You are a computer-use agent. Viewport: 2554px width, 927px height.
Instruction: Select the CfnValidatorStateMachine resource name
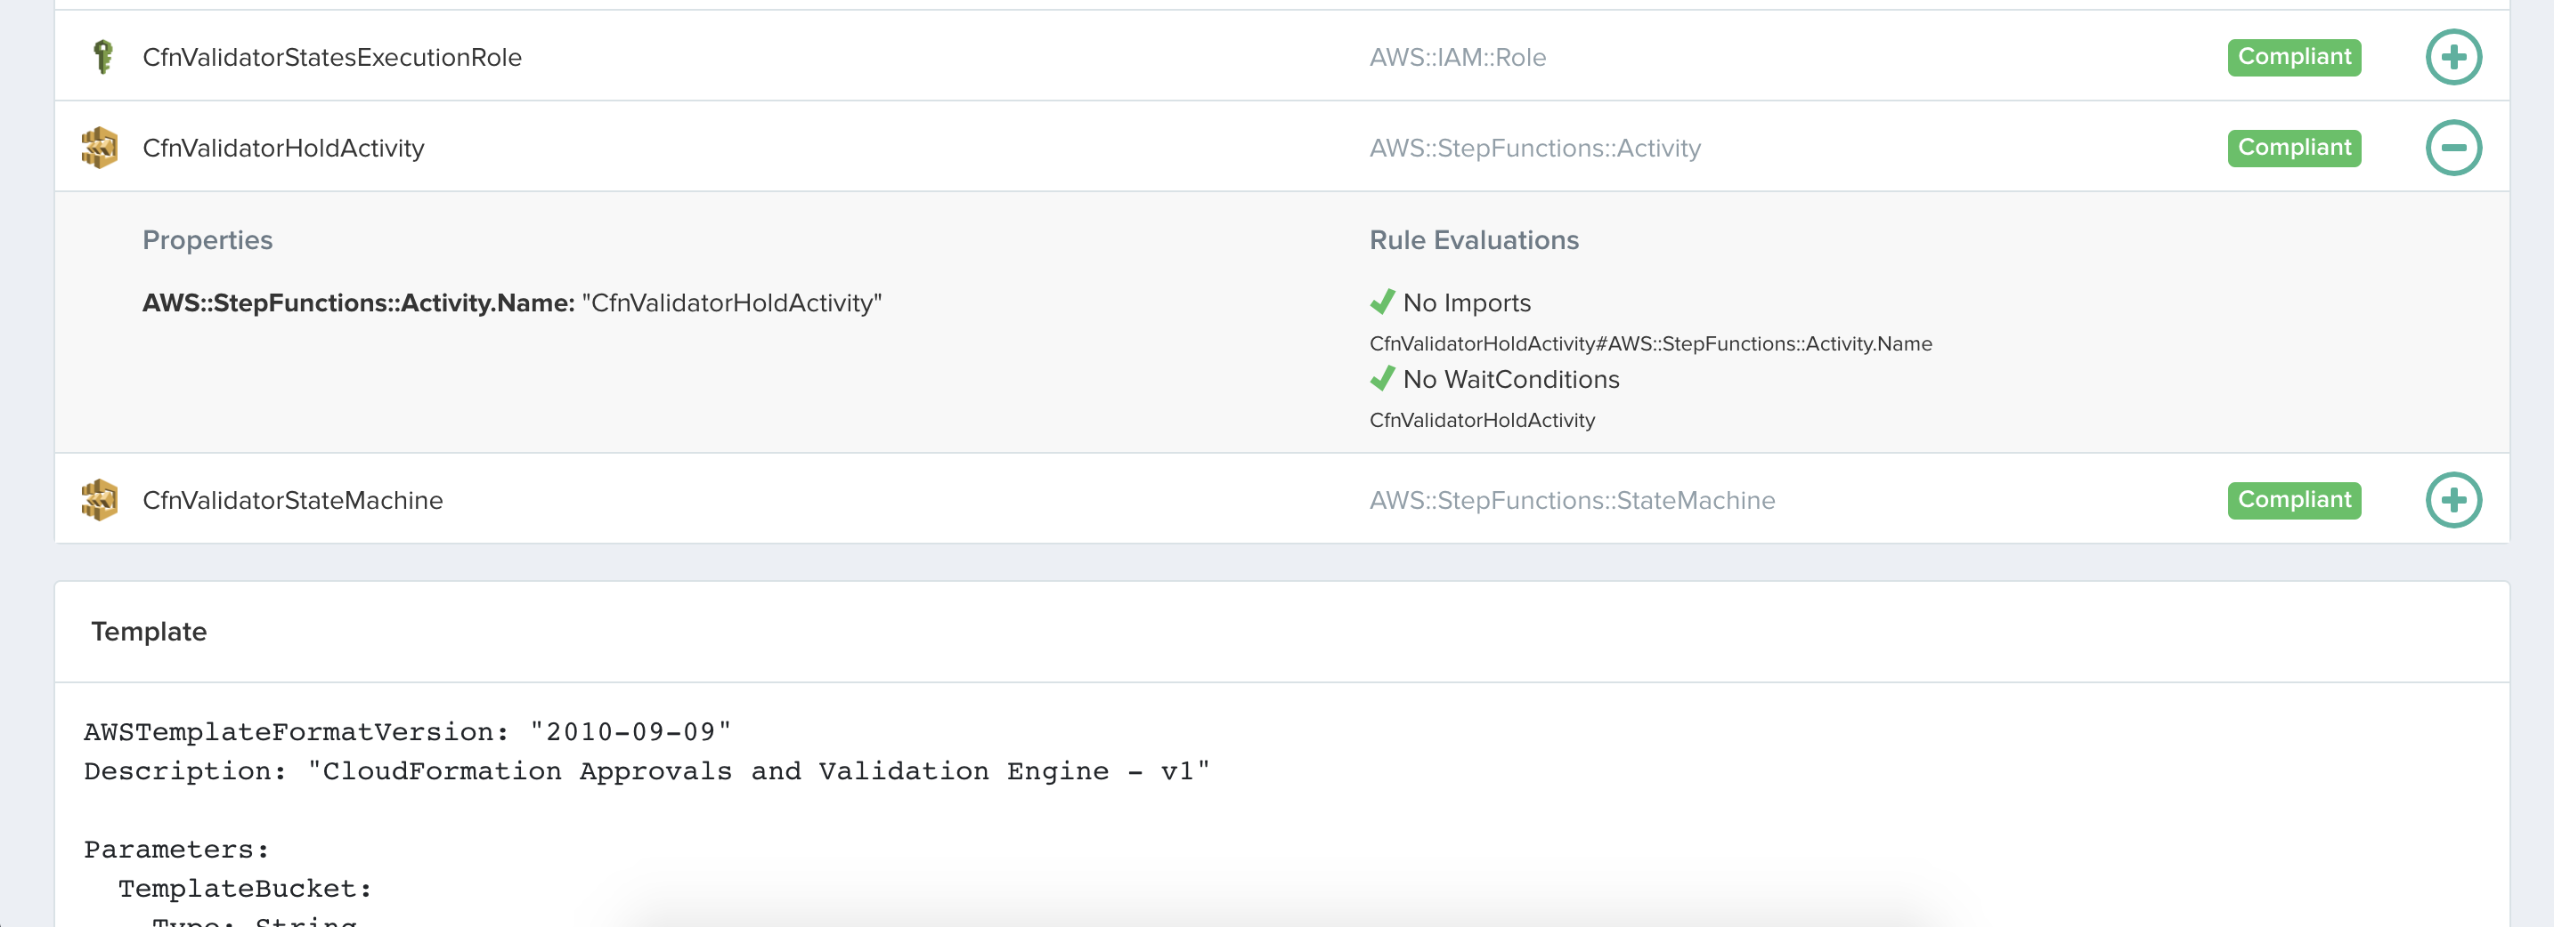click(292, 501)
